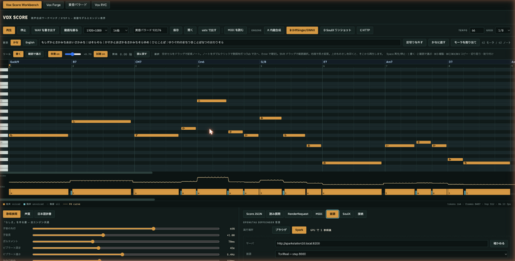Adjust the slider showing 70ms
515x261 pixels.
point(126,242)
